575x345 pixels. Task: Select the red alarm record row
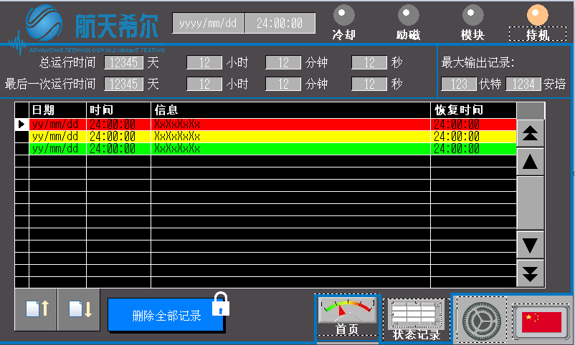[x=265, y=125]
